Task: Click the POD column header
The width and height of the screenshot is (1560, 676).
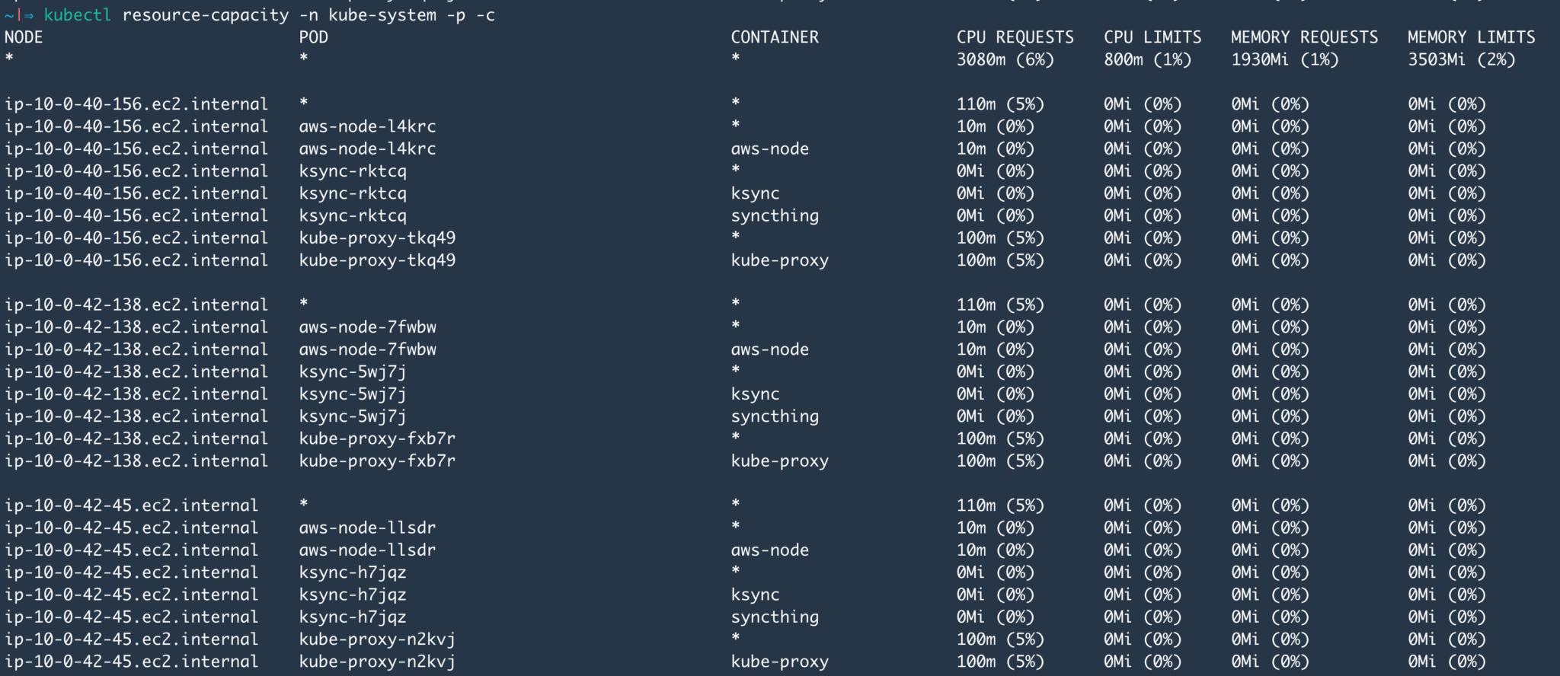Action: [x=314, y=37]
